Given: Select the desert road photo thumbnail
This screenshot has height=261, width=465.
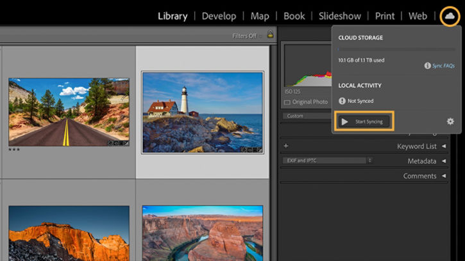Looking at the screenshot, I should point(69,112).
